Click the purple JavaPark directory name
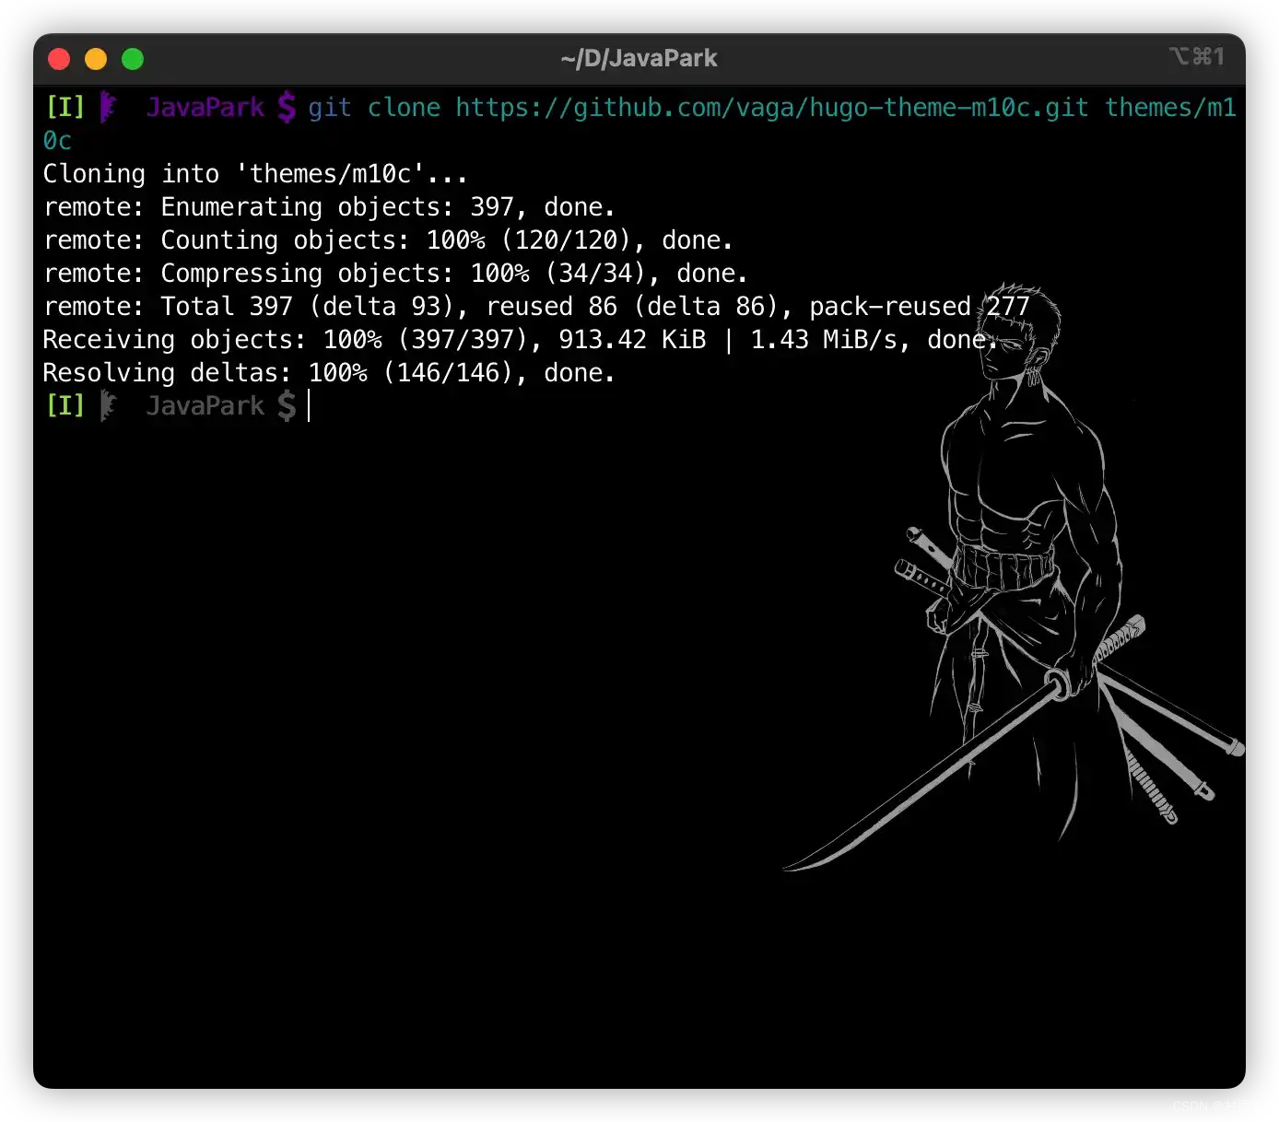Image resolution: width=1279 pixels, height=1122 pixels. (205, 108)
